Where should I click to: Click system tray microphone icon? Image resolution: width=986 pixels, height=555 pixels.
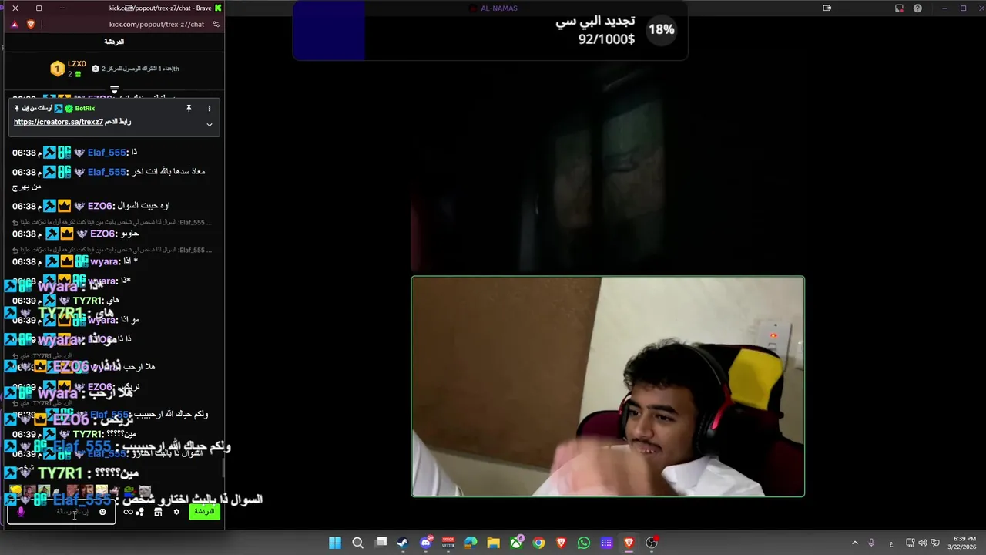871,543
